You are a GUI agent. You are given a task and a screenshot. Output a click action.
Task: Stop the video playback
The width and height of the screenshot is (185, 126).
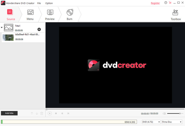pyautogui.click(x=56, y=113)
